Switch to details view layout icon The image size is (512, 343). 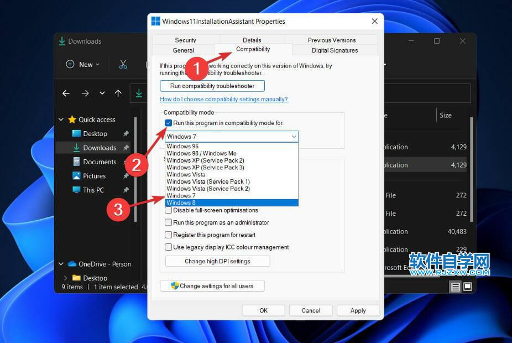pyautogui.click(x=455, y=287)
